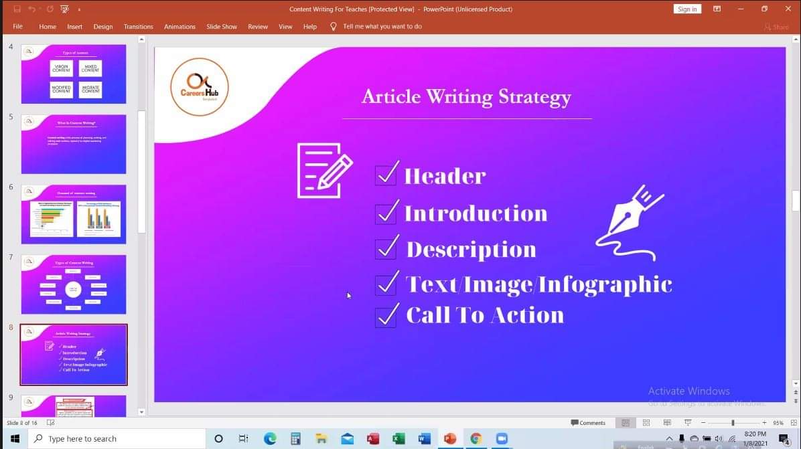The image size is (801, 449).
Task: Open Task View on taskbar
Action: tap(243, 438)
